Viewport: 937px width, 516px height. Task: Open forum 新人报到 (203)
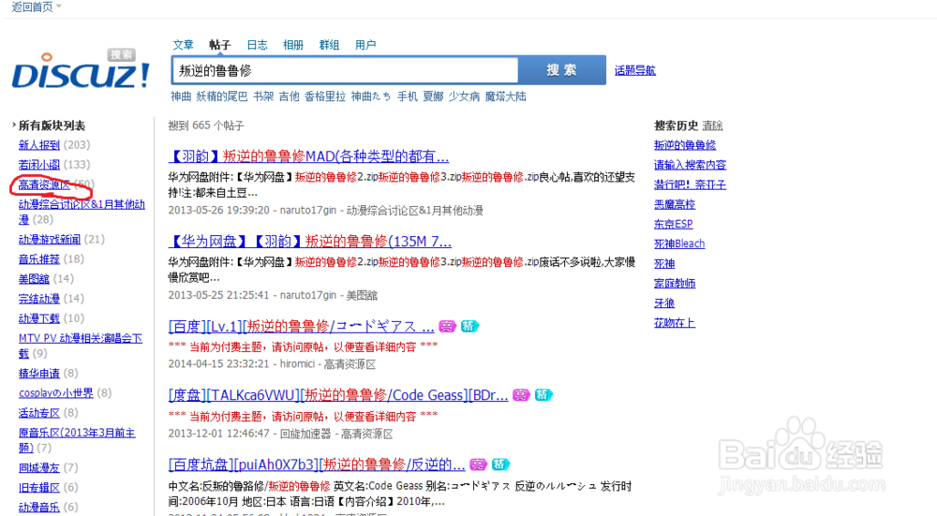click(39, 145)
